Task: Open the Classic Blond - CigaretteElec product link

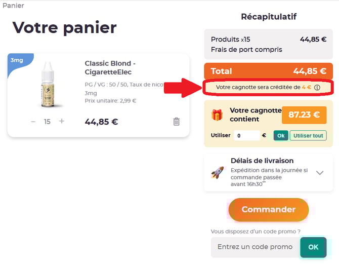Action: tap(110, 67)
